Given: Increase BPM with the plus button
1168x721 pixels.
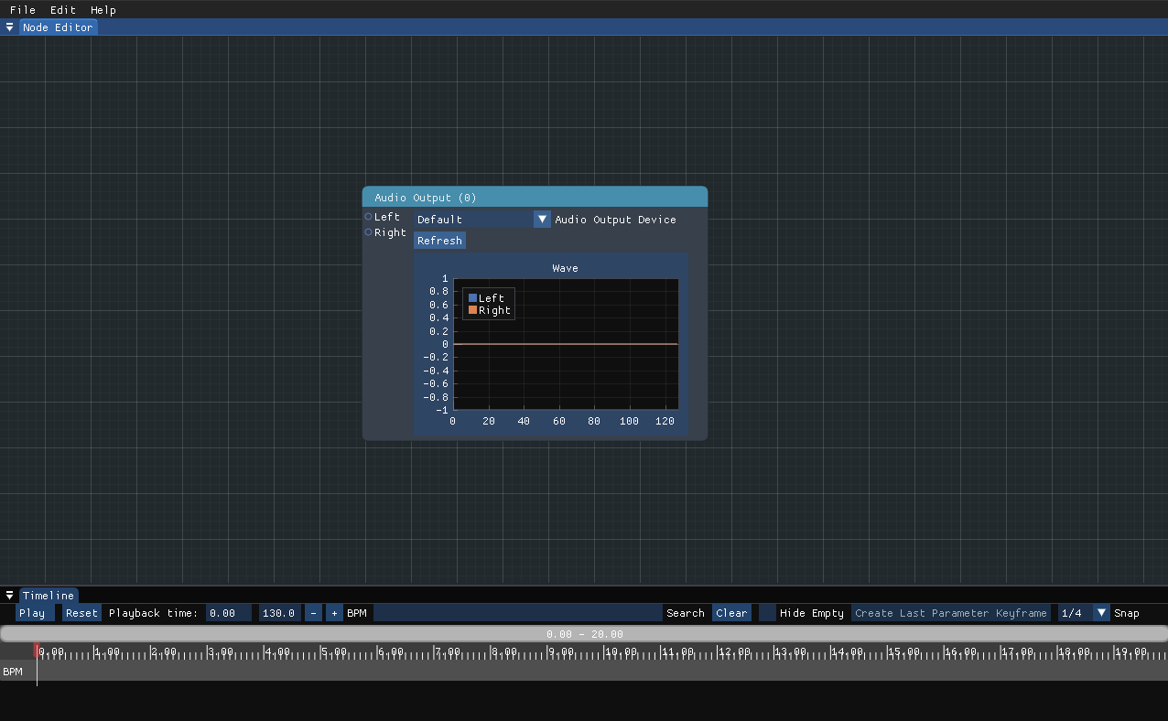Looking at the screenshot, I should point(334,613).
